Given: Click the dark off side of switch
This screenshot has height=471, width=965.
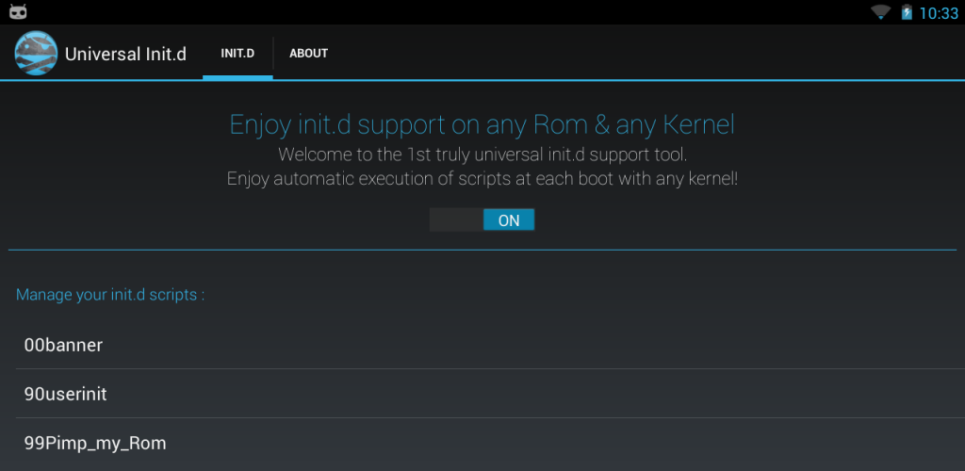Looking at the screenshot, I should click(456, 220).
